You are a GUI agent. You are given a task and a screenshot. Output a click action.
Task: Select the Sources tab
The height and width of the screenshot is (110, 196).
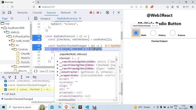pos(51,13)
